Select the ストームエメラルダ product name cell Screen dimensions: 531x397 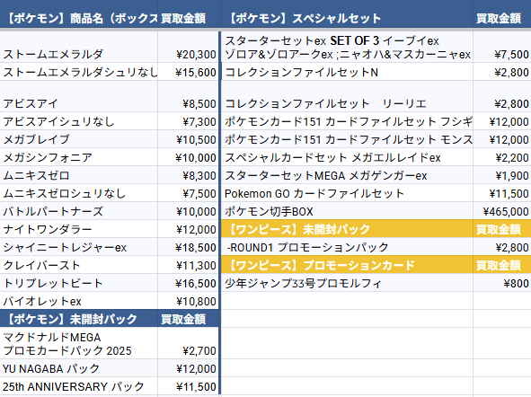click(x=78, y=47)
